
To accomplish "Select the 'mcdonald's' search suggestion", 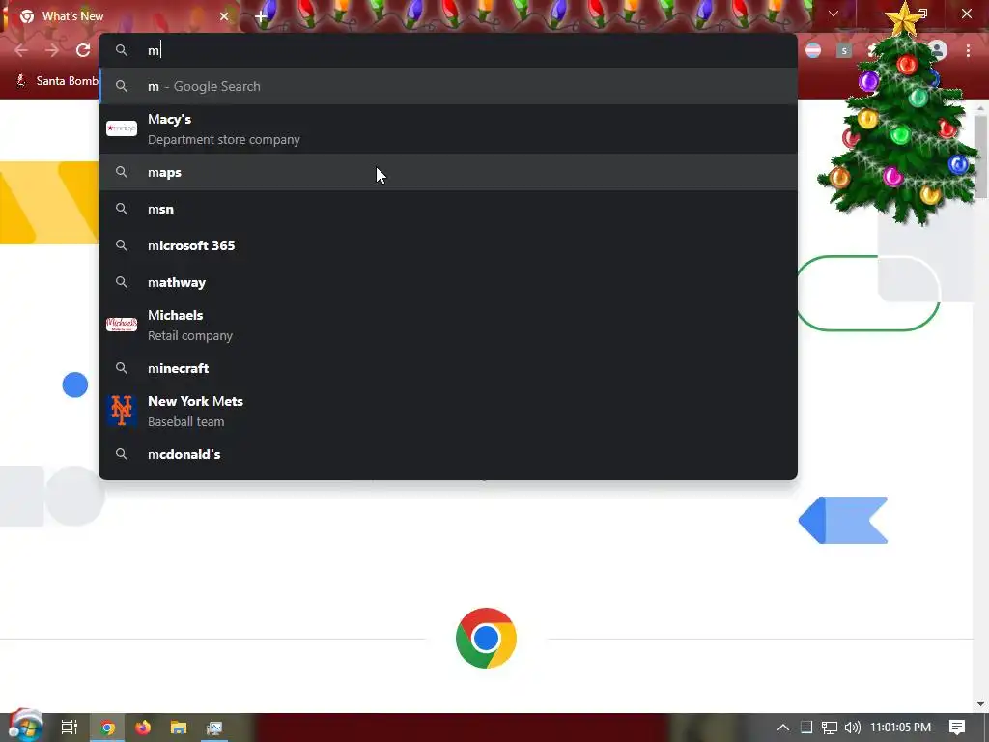I will 448,454.
